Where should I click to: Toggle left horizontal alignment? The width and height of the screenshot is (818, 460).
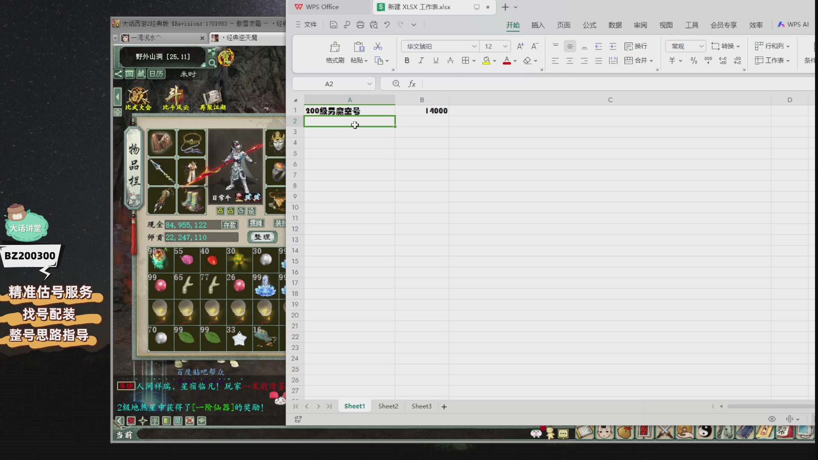[x=555, y=60]
